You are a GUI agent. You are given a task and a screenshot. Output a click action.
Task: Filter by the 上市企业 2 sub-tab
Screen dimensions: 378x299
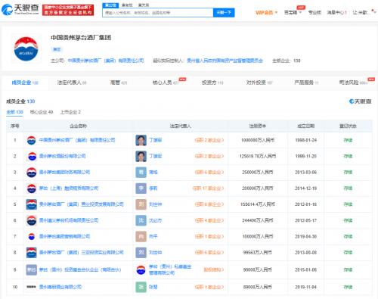point(70,112)
